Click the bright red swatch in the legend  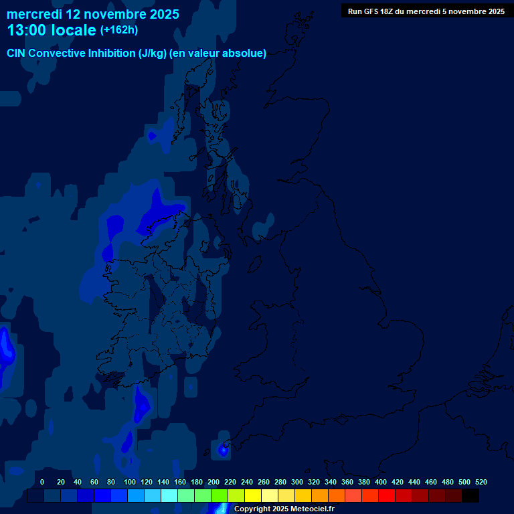coord(387,496)
